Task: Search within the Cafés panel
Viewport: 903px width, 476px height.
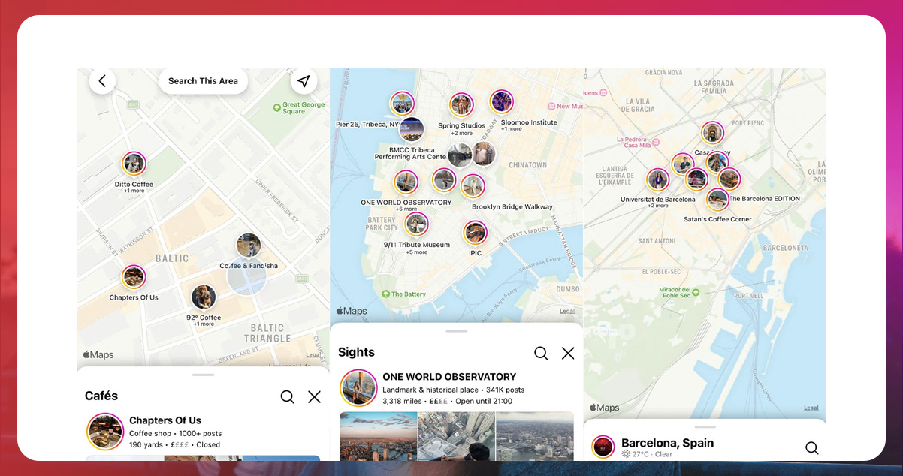Action: pos(287,397)
